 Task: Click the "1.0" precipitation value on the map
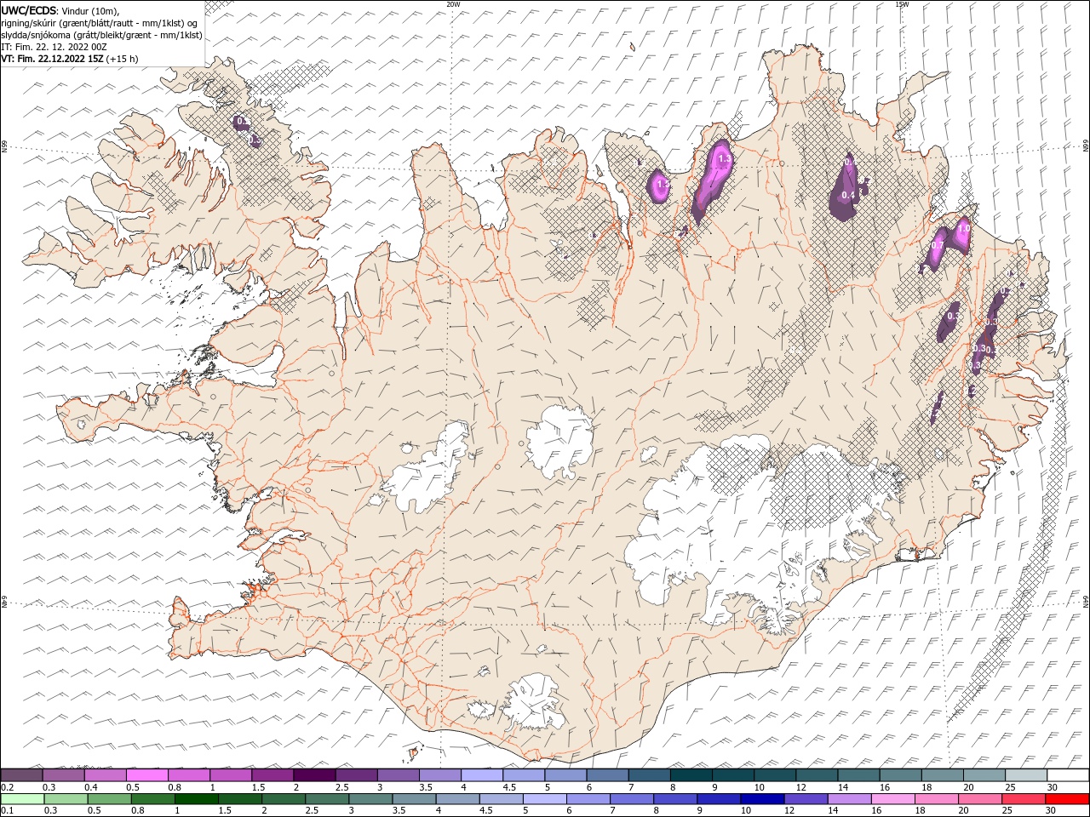[x=963, y=228]
